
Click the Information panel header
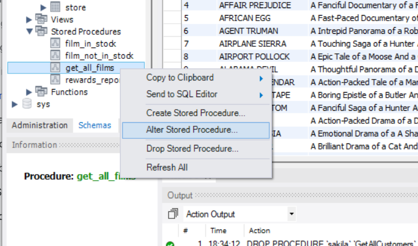pyautogui.click(x=63, y=145)
